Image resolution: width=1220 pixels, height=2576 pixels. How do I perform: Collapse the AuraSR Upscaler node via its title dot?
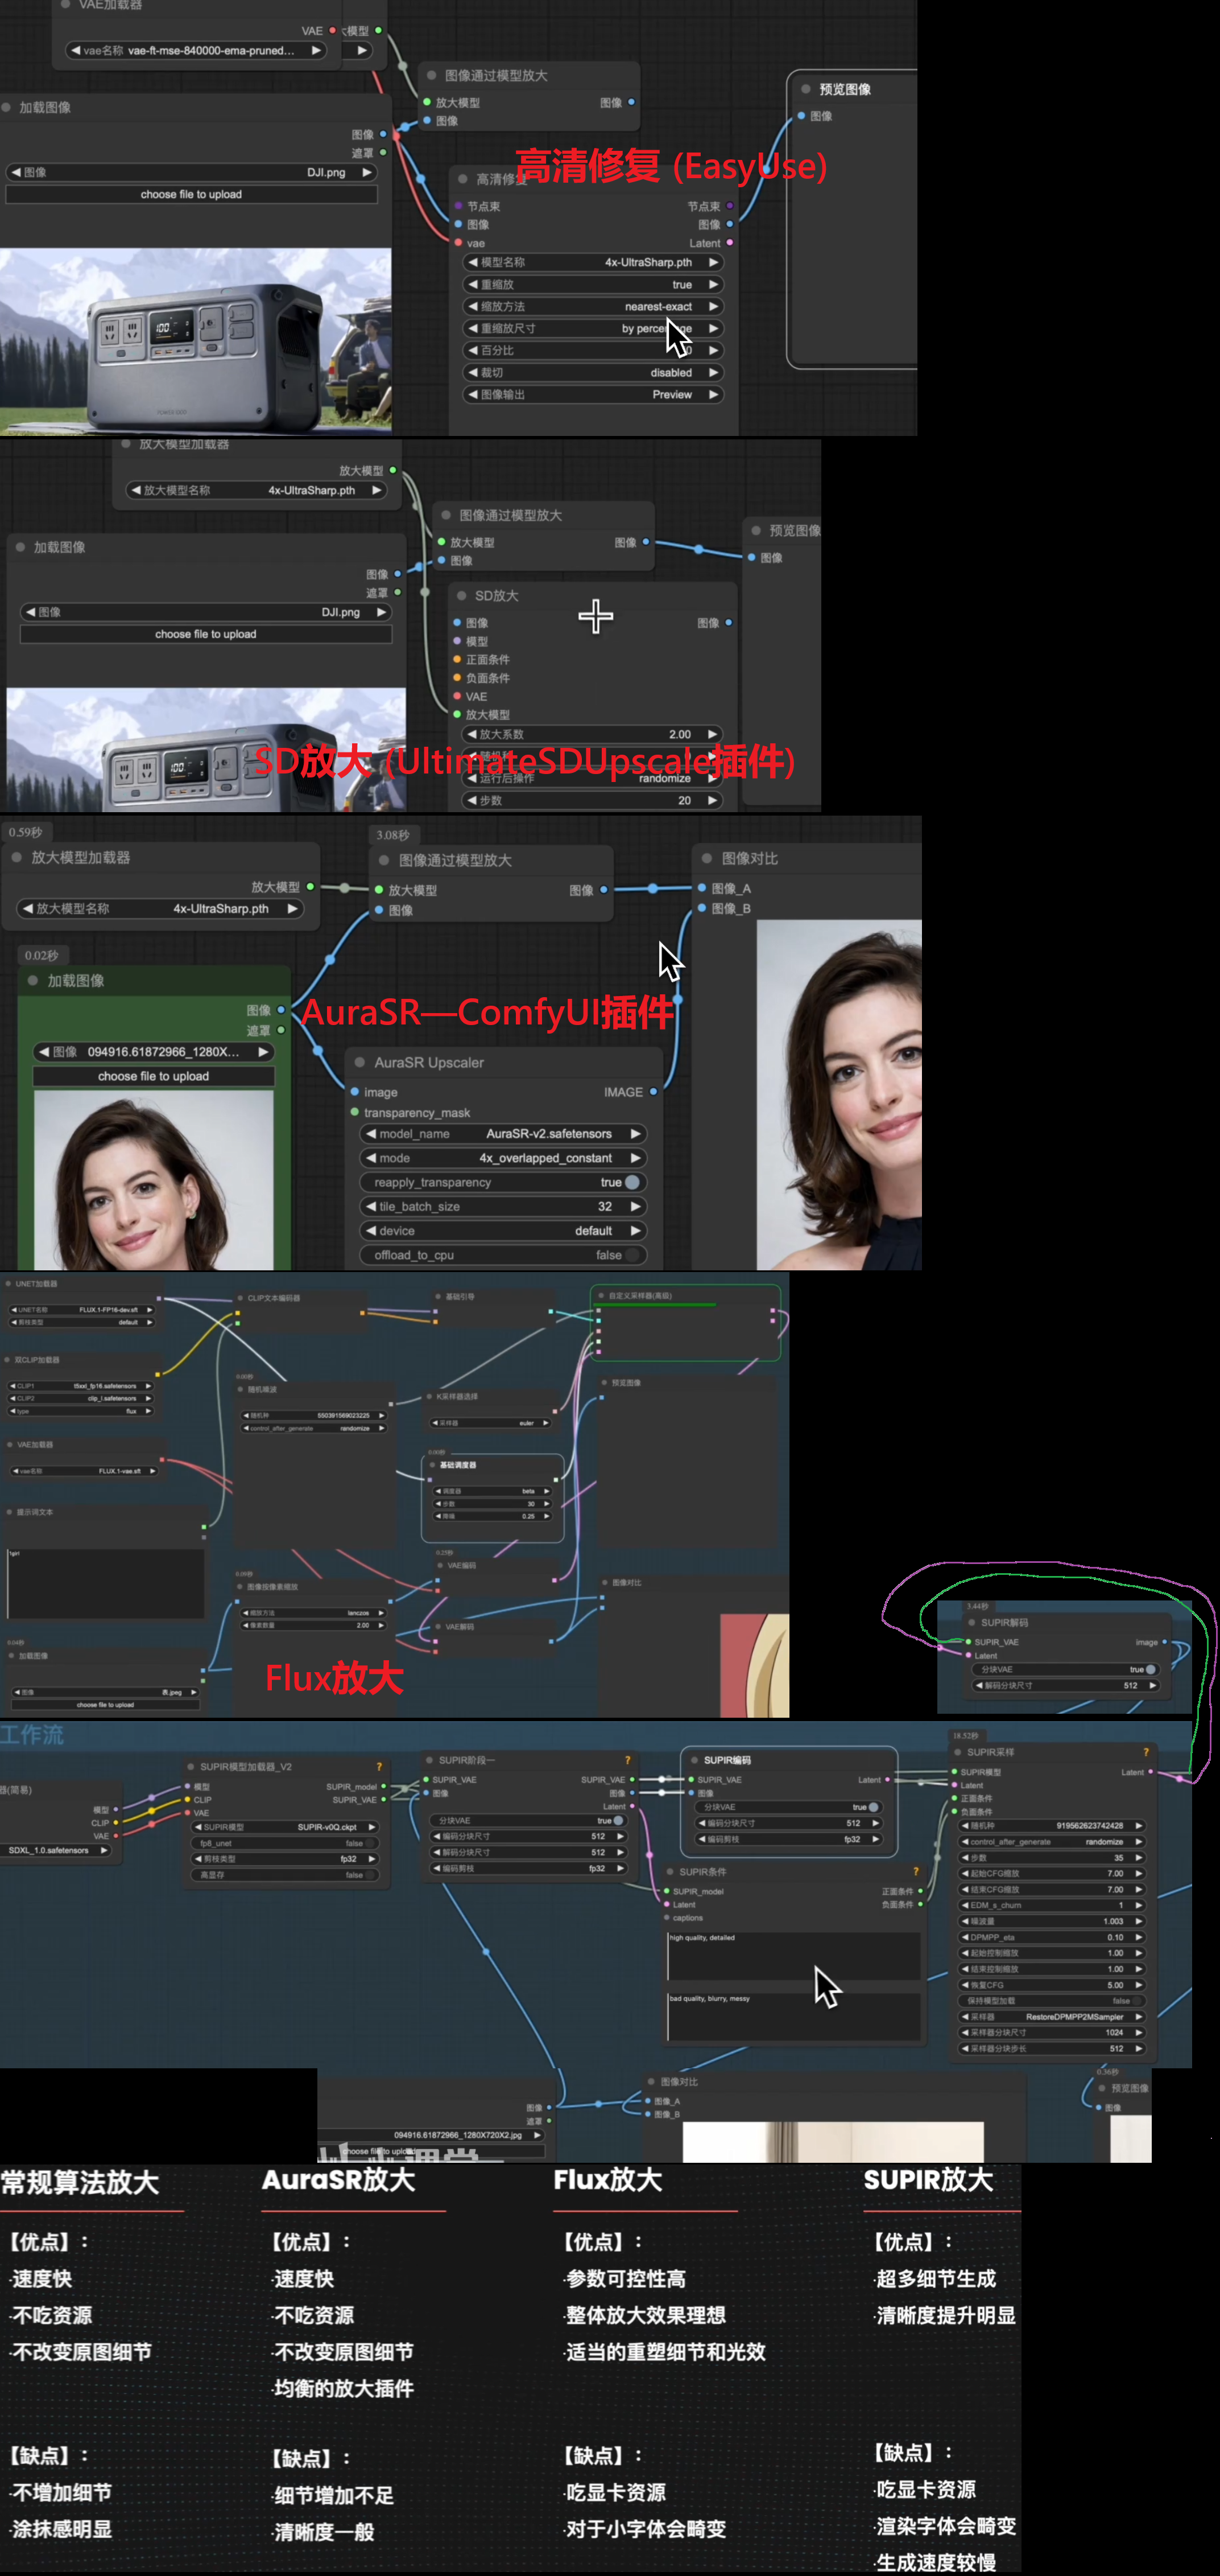click(x=359, y=1062)
